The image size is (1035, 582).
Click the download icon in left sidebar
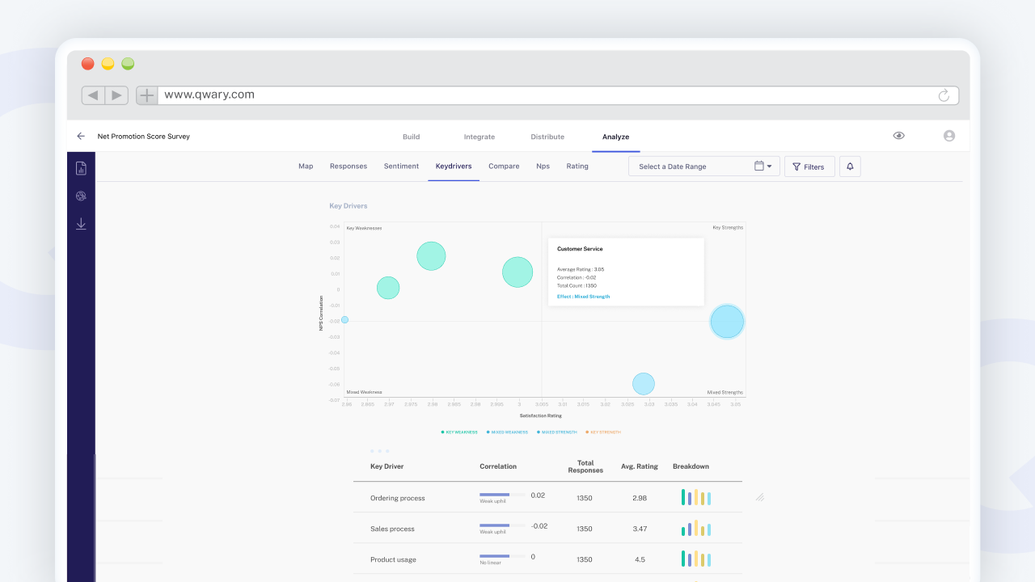81,224
